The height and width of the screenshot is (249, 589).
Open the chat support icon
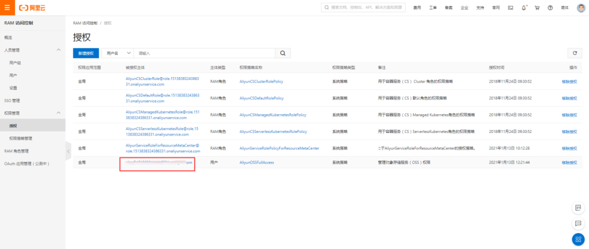pos(578,224)
